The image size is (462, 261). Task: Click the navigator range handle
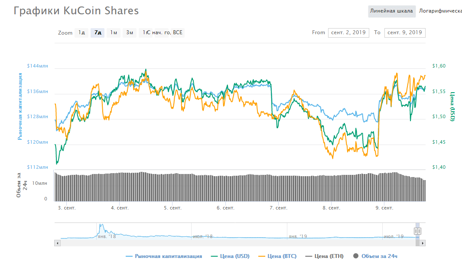coord(417,231)
